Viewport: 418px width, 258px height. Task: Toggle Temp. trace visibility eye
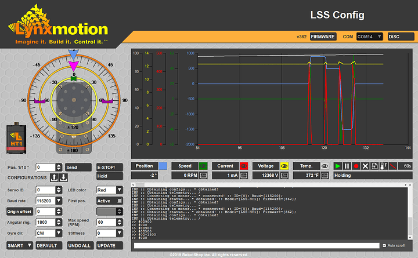tap(325, 166)
